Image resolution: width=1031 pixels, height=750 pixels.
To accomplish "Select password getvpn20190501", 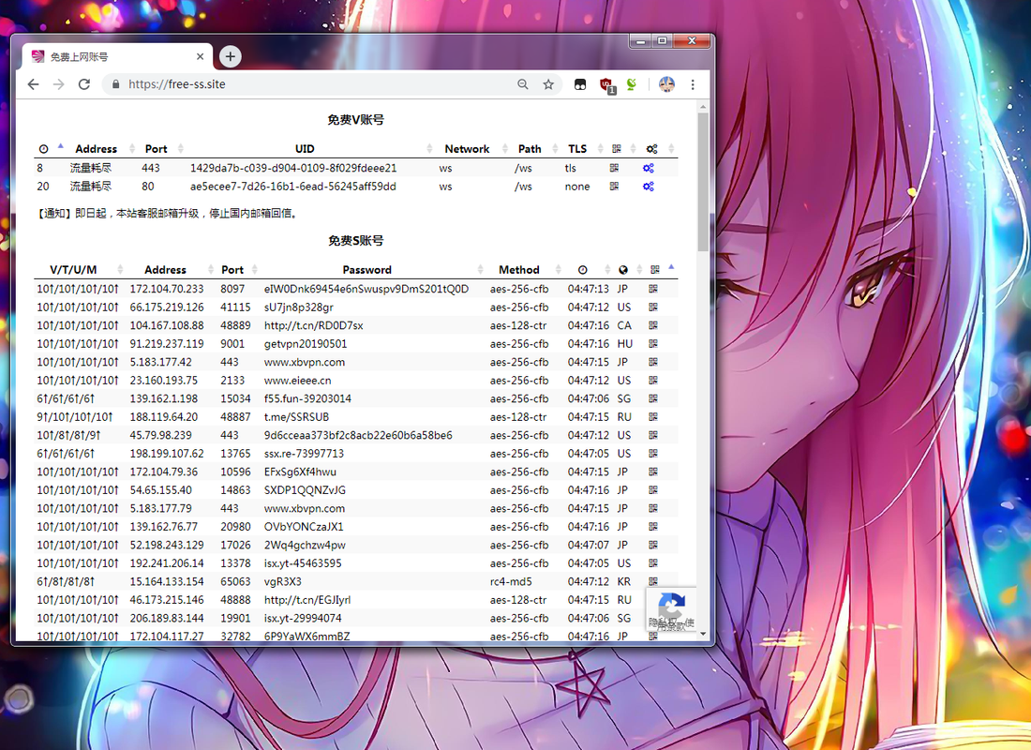I will (306, 343).
